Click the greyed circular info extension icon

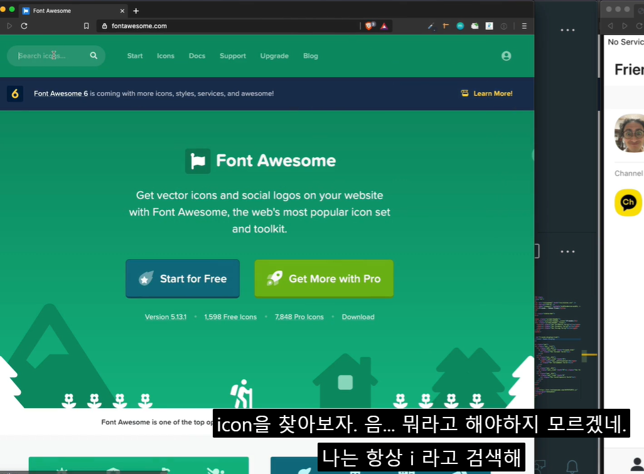pos(503,26)
